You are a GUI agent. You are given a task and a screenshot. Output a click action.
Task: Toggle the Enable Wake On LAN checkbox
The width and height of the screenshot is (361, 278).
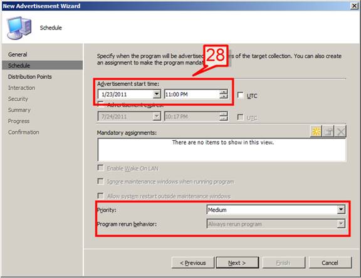[x=101, y=168]
